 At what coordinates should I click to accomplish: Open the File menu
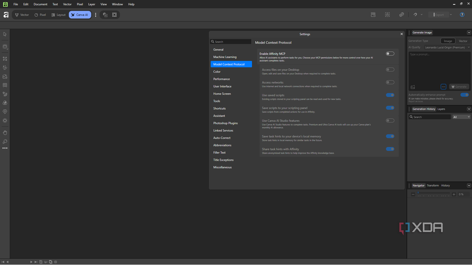point(16,4)
